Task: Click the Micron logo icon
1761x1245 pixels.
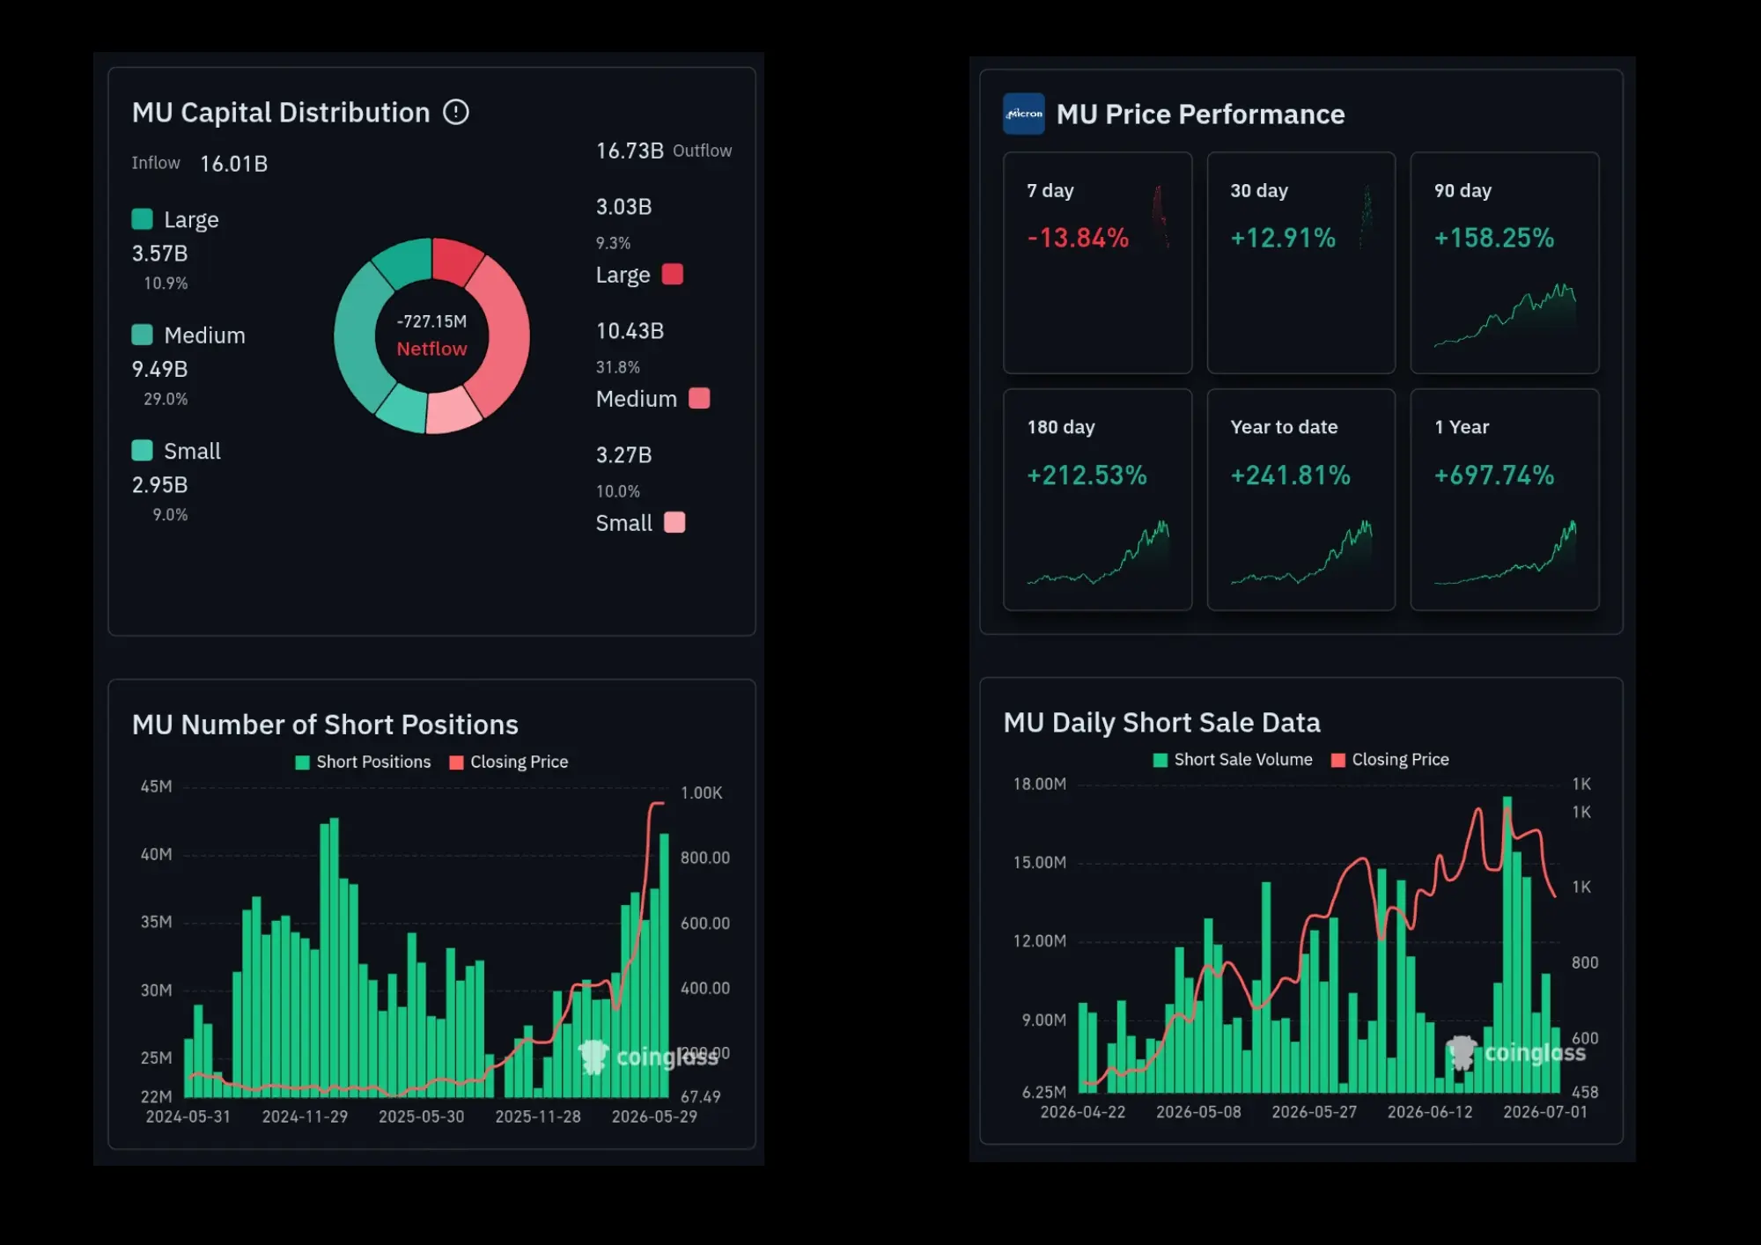Action: [1024, 114]
